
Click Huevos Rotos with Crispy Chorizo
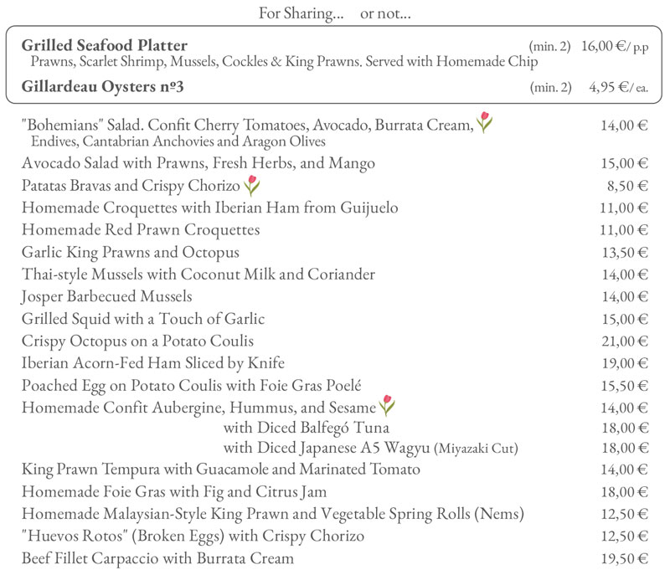pyautogui.click(x=193, y=536)
